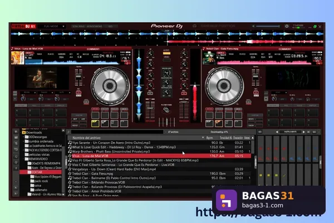
Task: Open the settings gear in the top bar
Action: [x=287, y=26]
